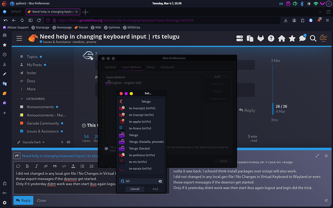Insert preformatted code in composer
Screen dimensions: 333x208
click(x=64, y=166)
